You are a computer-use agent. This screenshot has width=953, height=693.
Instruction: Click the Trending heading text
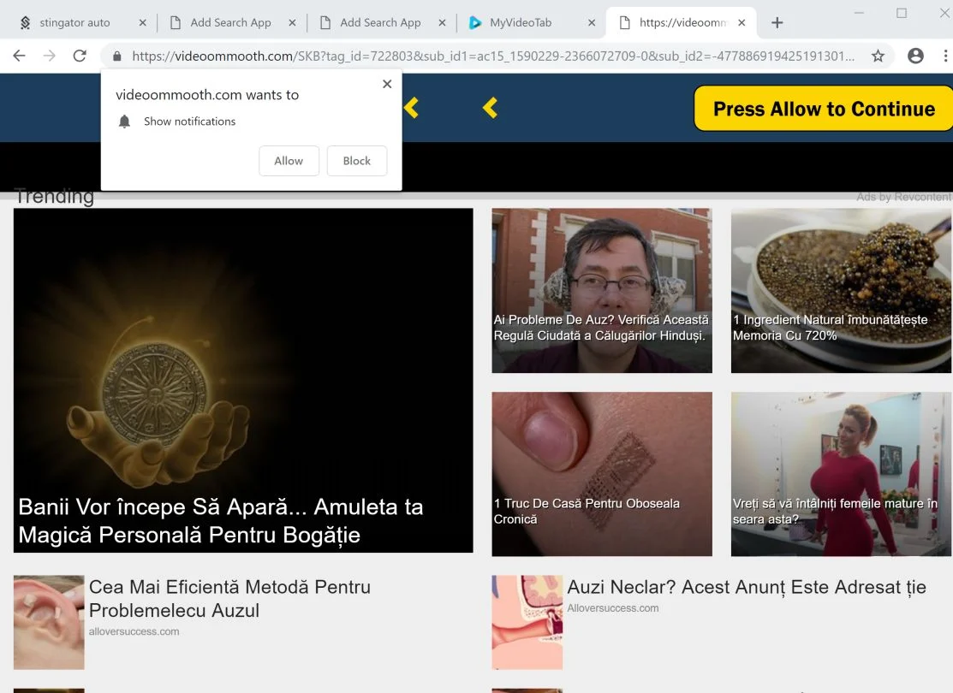click(55, 196)
